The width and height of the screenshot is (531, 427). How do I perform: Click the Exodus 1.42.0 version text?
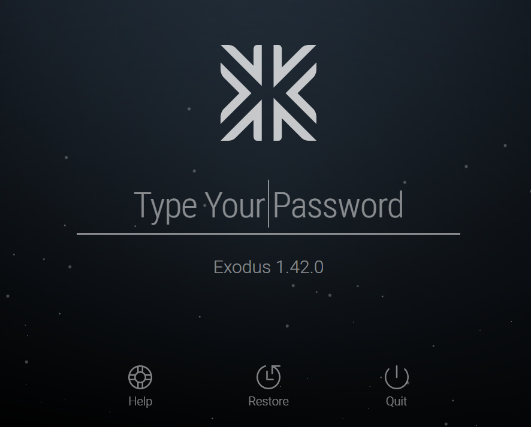click(268, 267)
